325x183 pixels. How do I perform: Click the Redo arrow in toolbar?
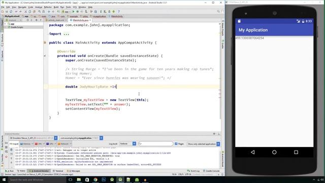tap(20, 12)
